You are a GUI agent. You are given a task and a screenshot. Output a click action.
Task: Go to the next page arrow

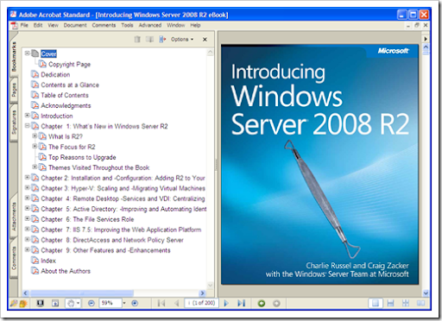point(226,303)
